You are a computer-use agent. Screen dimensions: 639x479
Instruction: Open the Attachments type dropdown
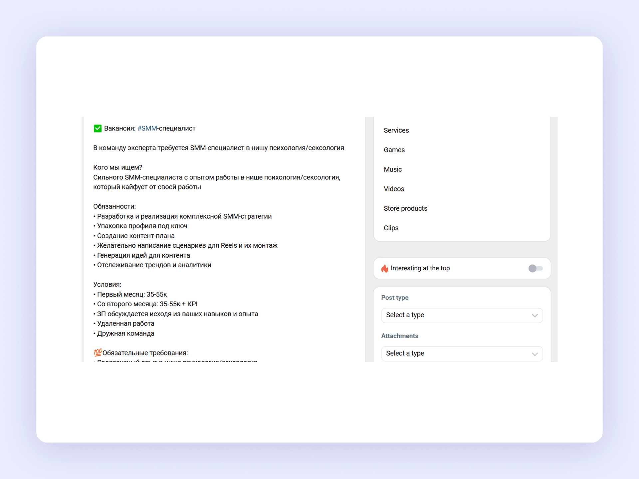(x=462, y=354)
